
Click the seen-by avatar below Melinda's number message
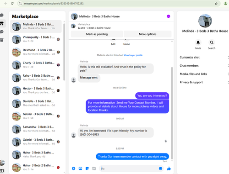click(166, 141)
